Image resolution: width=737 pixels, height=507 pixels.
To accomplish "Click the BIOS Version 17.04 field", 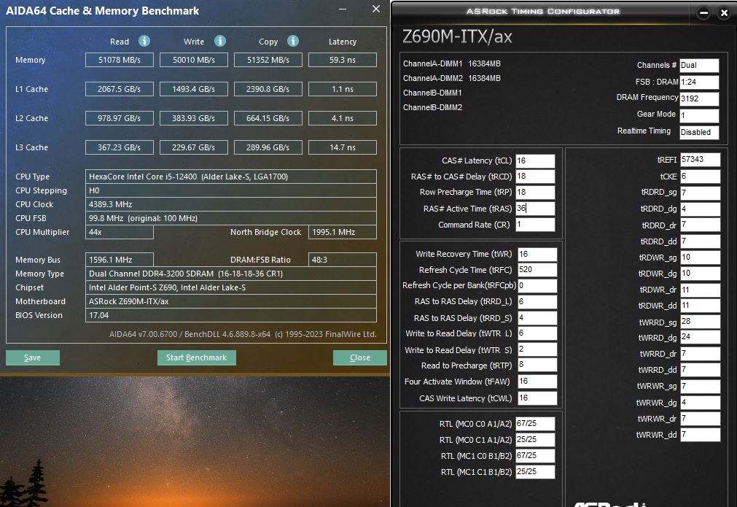I will pyautogui.click(x=231, y=315).
